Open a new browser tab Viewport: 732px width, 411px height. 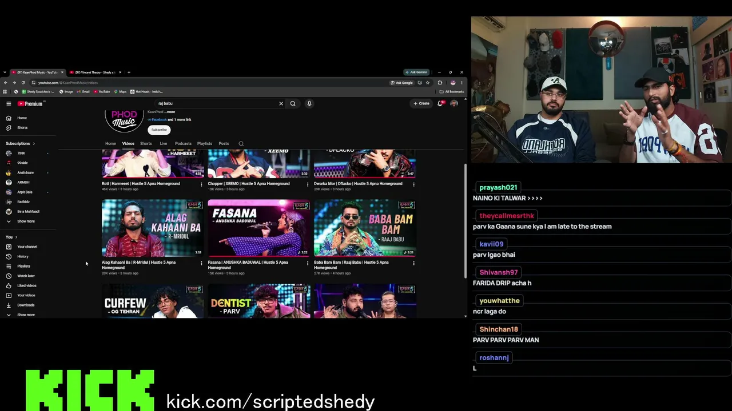pyautogui.click(x=129, y=72)
